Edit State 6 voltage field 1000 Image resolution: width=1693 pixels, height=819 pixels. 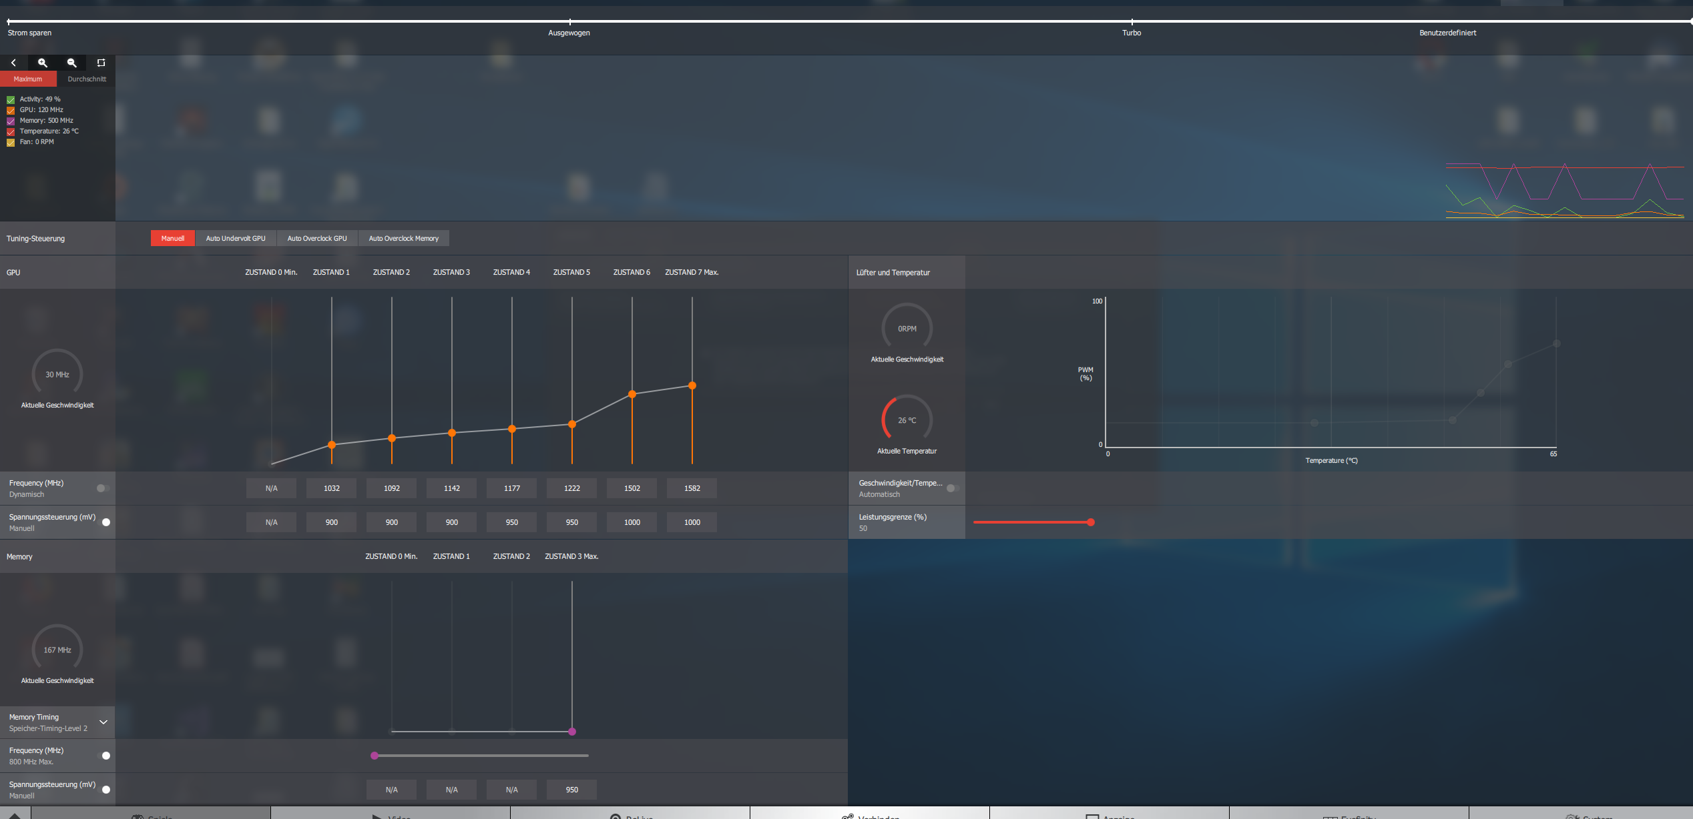point(632,522)
